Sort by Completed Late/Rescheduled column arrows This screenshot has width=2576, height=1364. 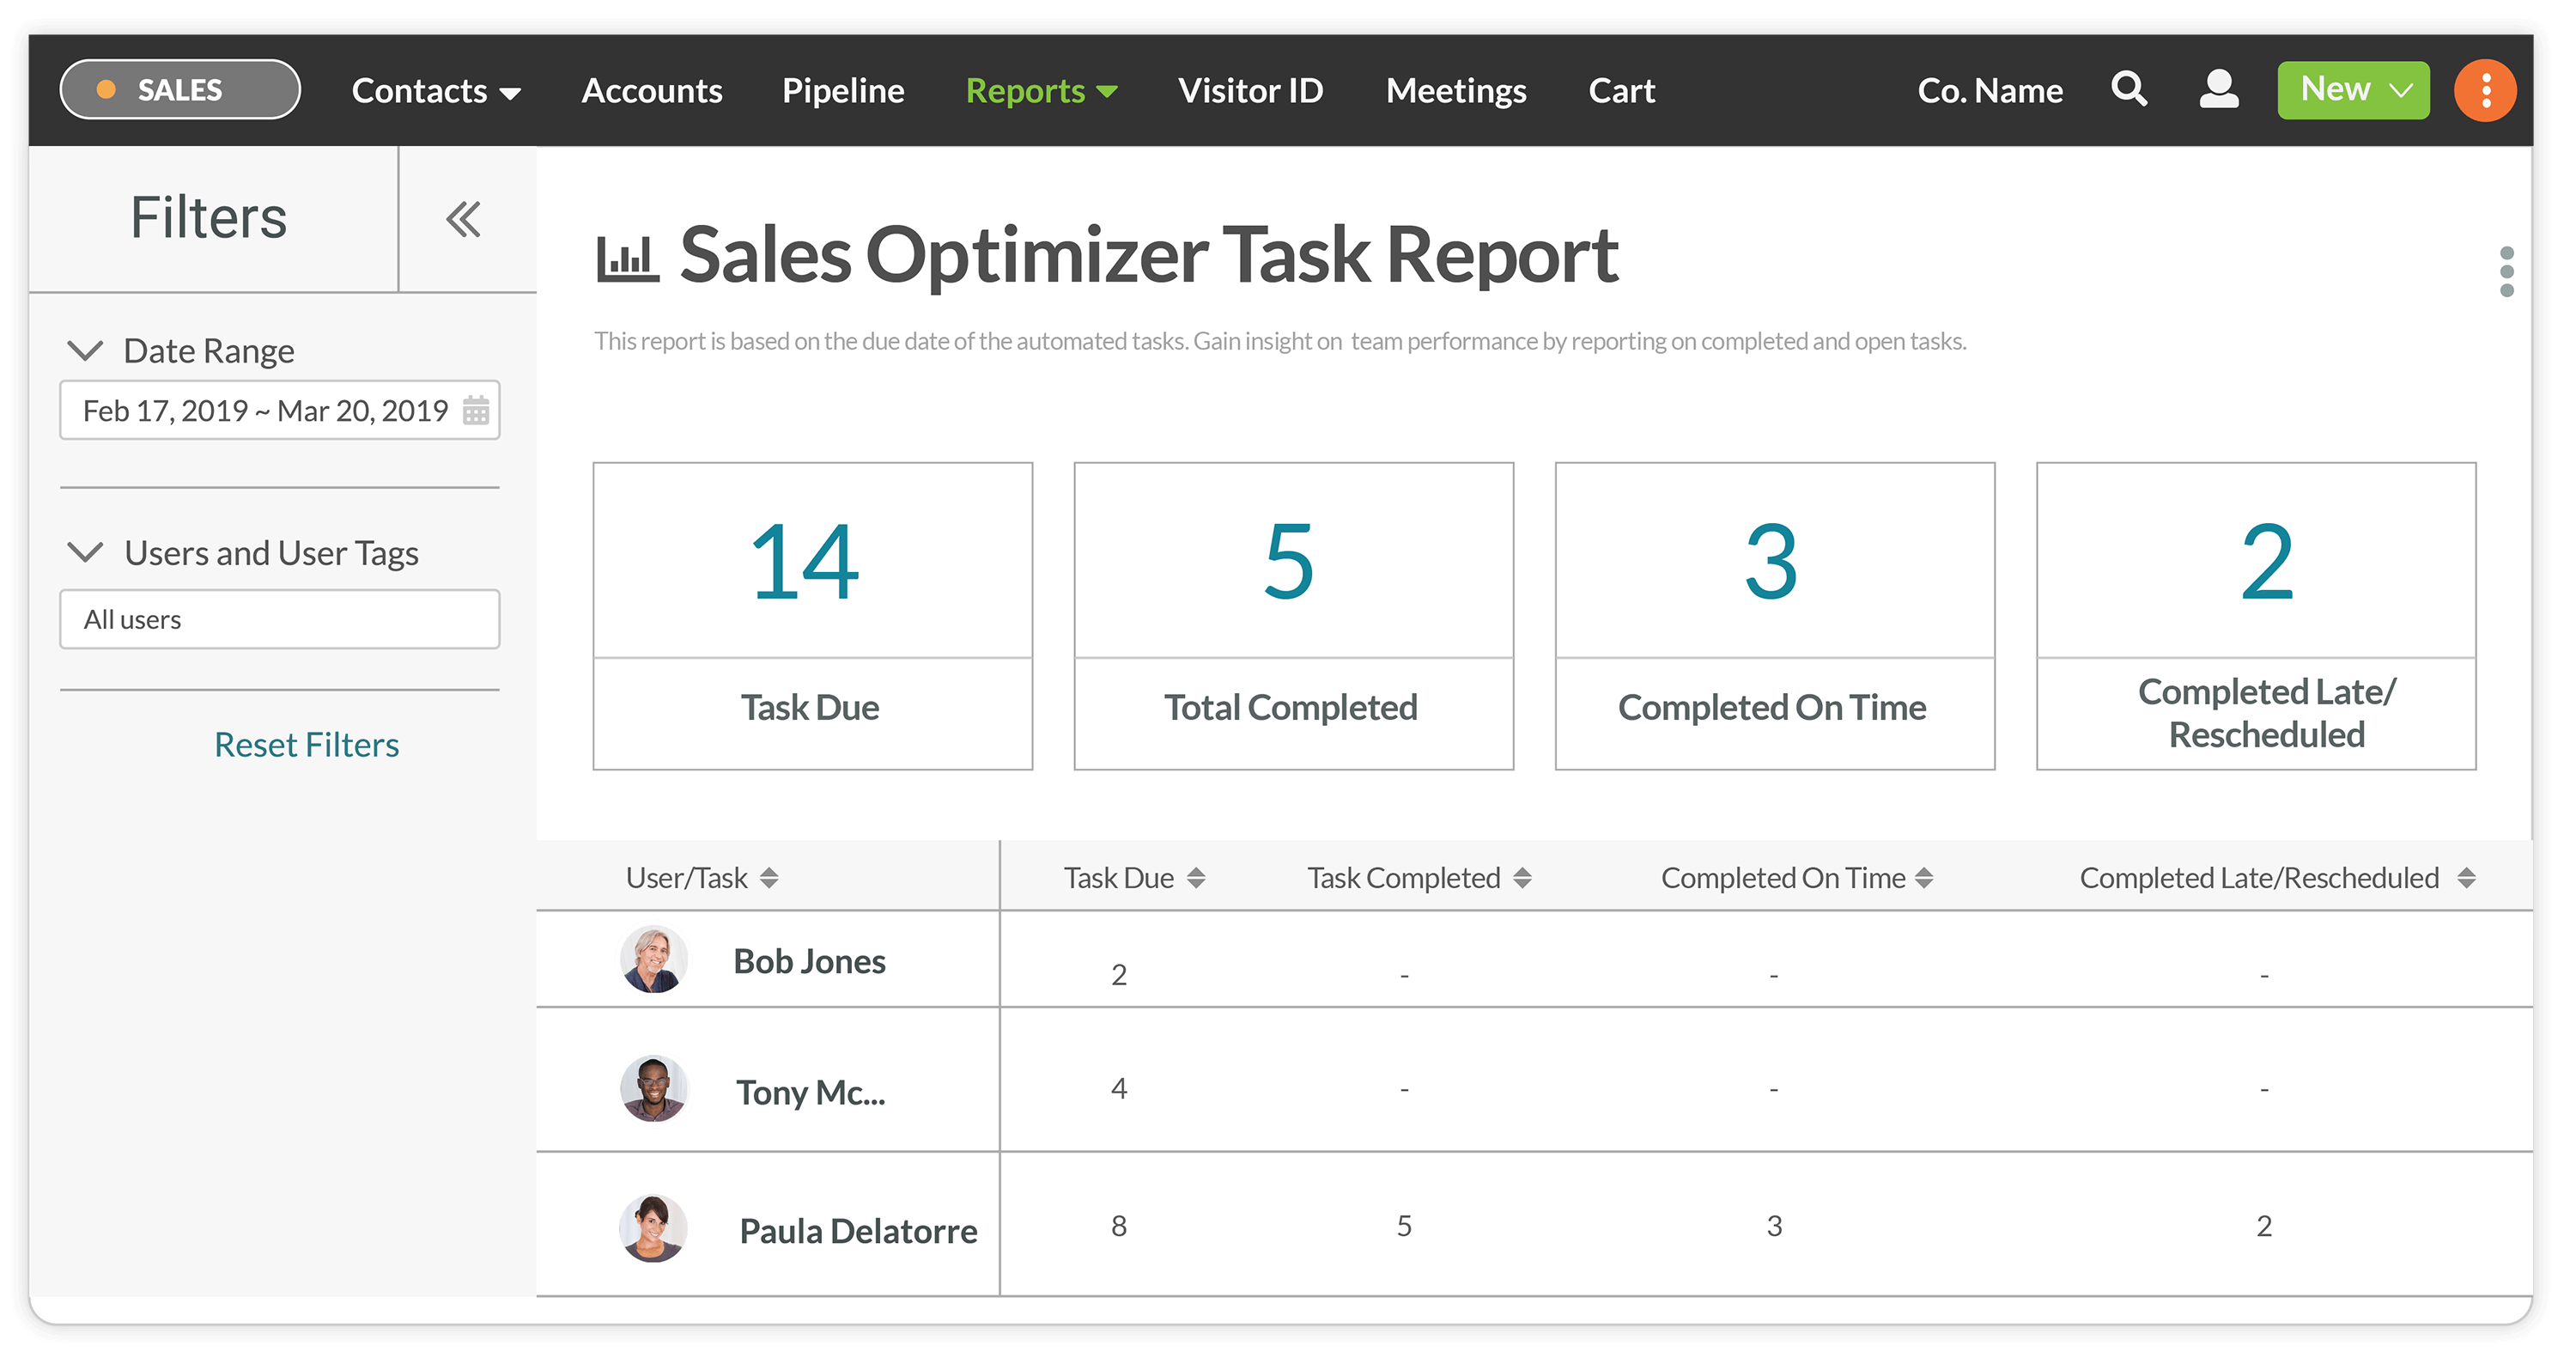point(2466,878)
